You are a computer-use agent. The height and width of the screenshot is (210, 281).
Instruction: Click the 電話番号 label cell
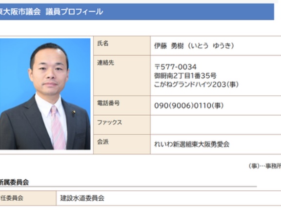122,105
